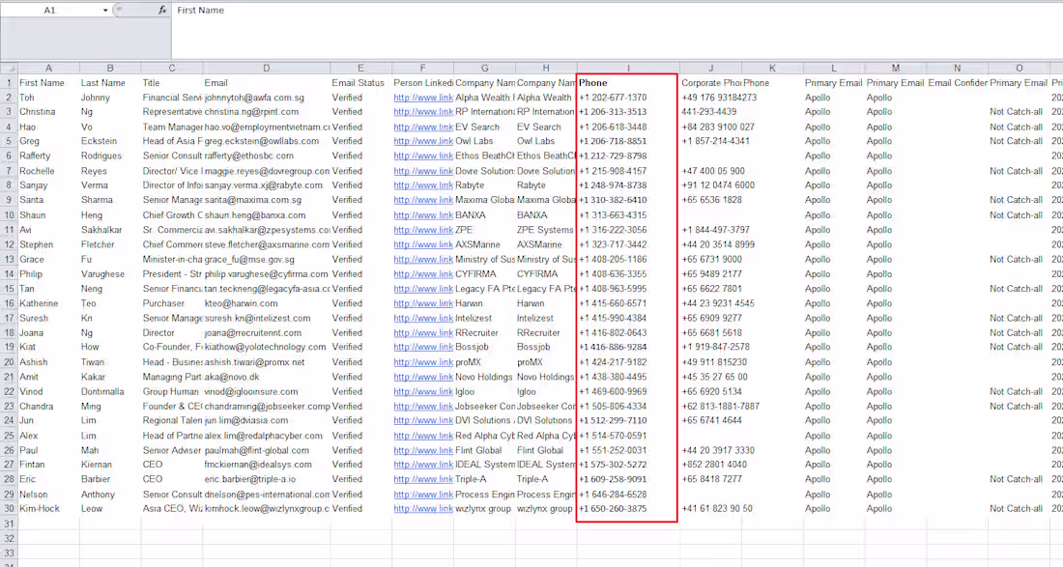The image size is (1063, 567).
Task: Select row 1 header
Action: (9, 83)
